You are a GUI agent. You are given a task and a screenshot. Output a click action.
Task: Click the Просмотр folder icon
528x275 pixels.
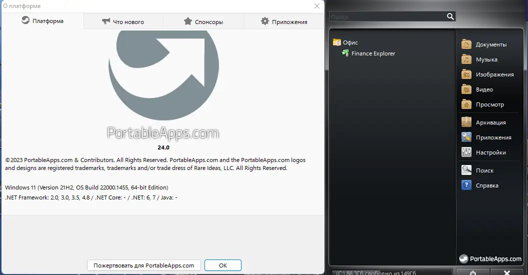tap(466, 104)
